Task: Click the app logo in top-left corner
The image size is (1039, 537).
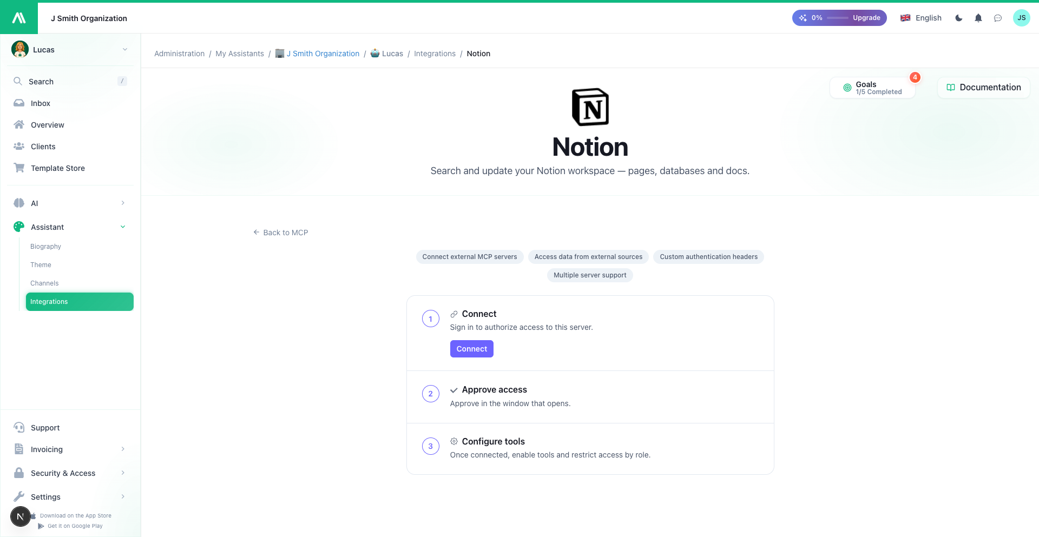Action: click(x=19, y=18)
